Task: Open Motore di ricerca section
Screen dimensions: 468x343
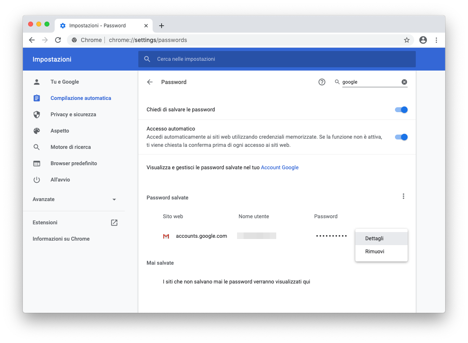Action: 71,147
